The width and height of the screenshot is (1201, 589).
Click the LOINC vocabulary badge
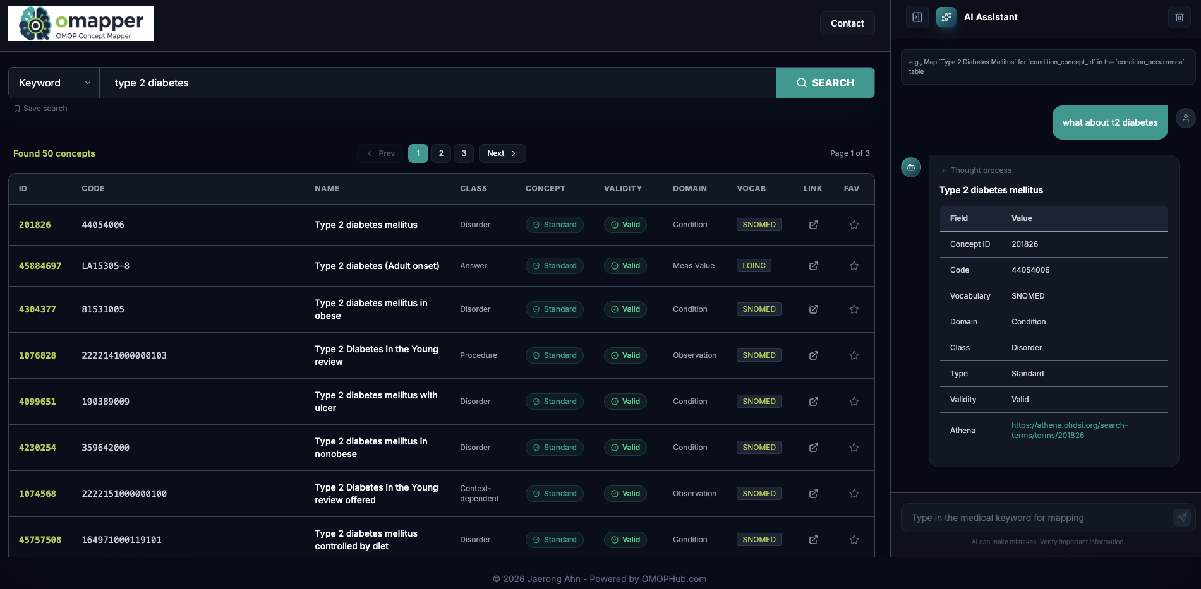tap(754, 266)
